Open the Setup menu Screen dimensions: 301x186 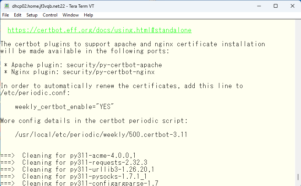[x=32, y=15]
